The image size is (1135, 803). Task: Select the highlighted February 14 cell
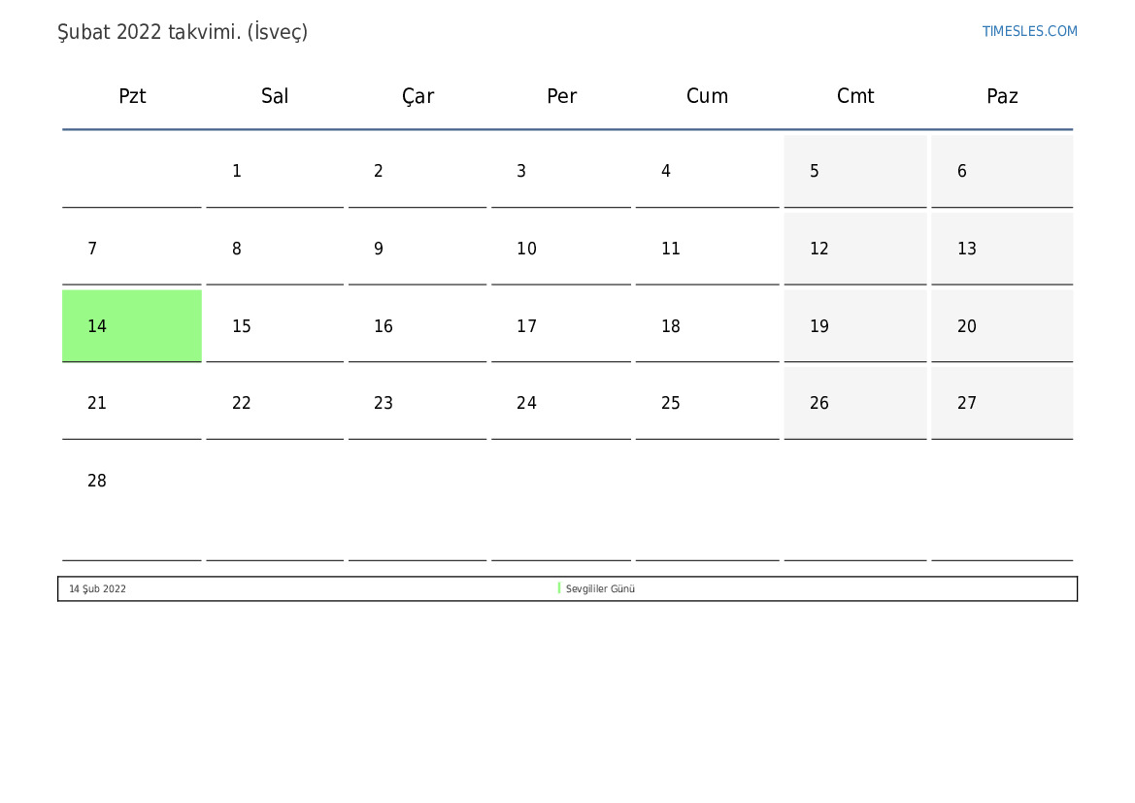coord(132,326)
